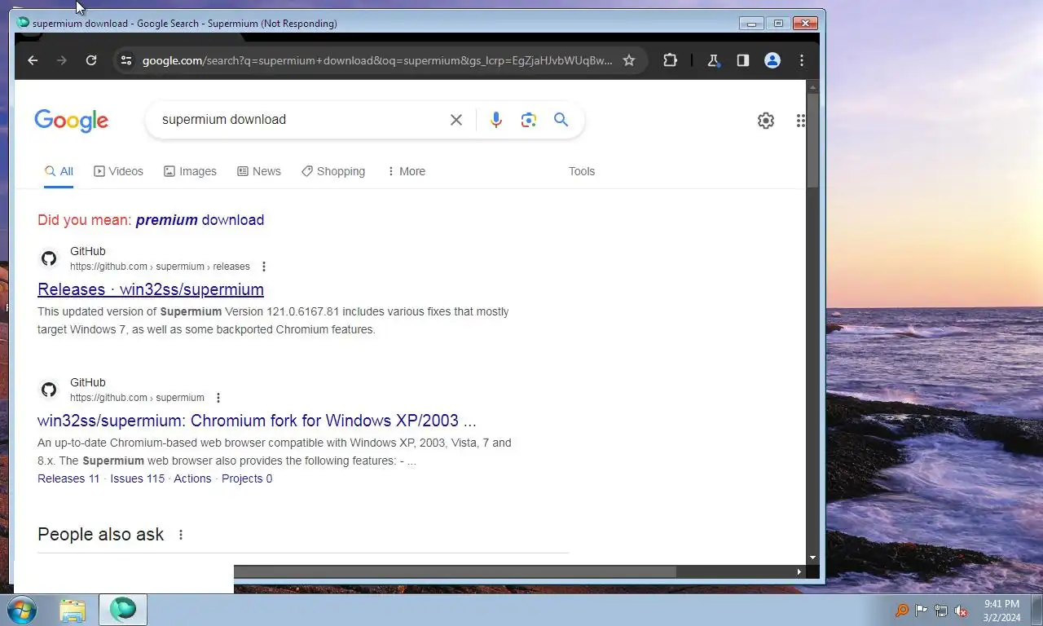Click the Google logo

click(71, 121)
